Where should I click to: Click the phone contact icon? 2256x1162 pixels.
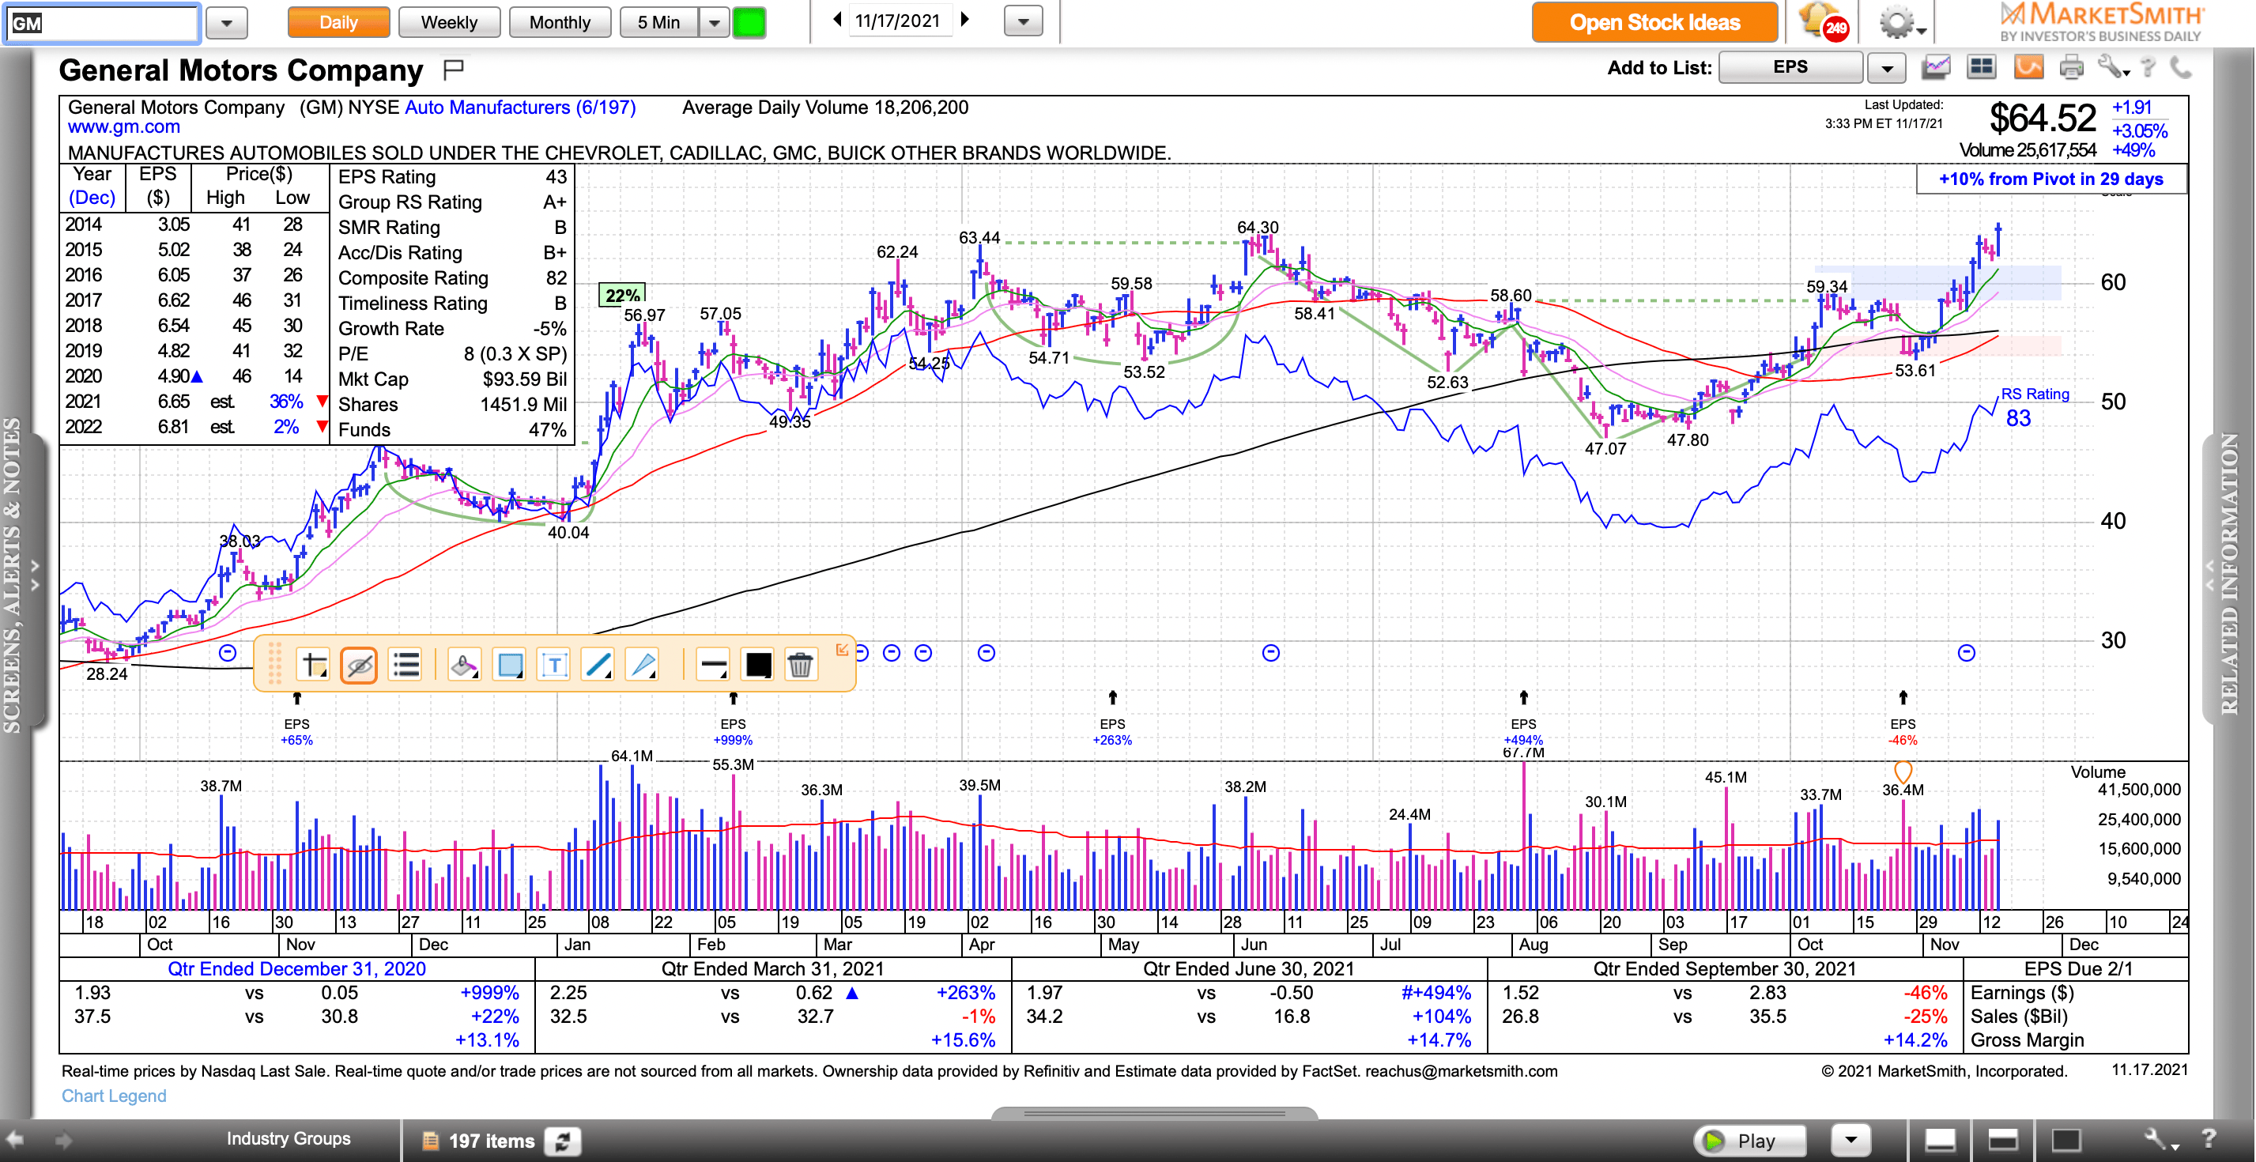pos(2181,67)
